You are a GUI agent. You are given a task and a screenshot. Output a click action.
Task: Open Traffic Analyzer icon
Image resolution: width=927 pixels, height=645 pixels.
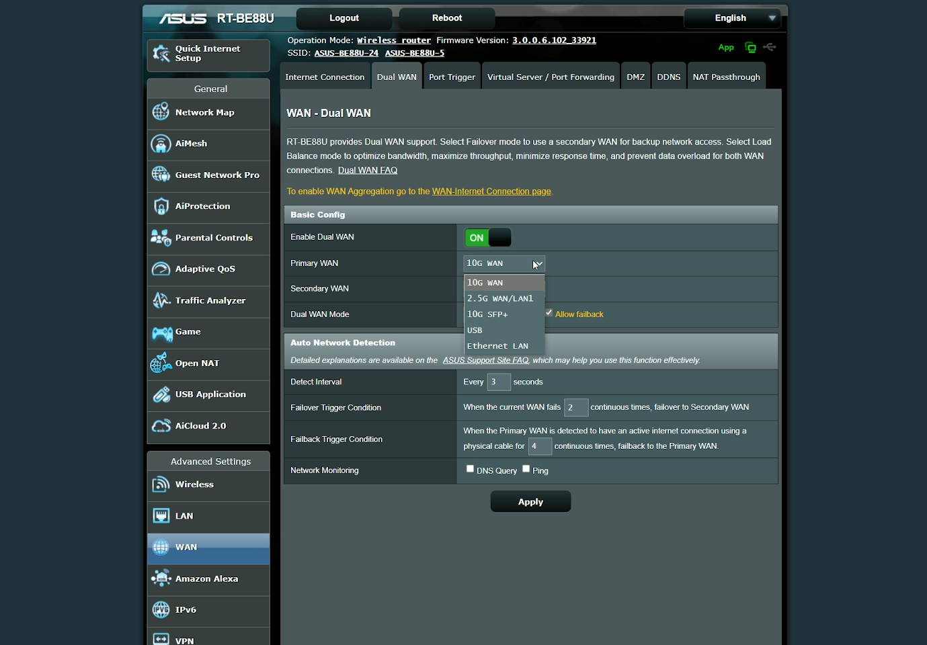(x=161, y=300)
